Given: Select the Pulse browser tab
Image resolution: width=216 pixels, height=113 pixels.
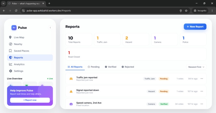Looking at the screenshot, I should [x=26, y=3].
